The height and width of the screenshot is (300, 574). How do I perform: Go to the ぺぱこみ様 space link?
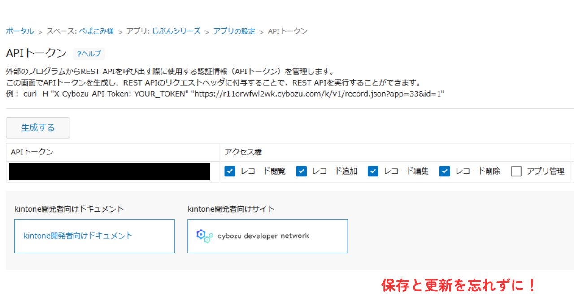click(x=96, y=31)
